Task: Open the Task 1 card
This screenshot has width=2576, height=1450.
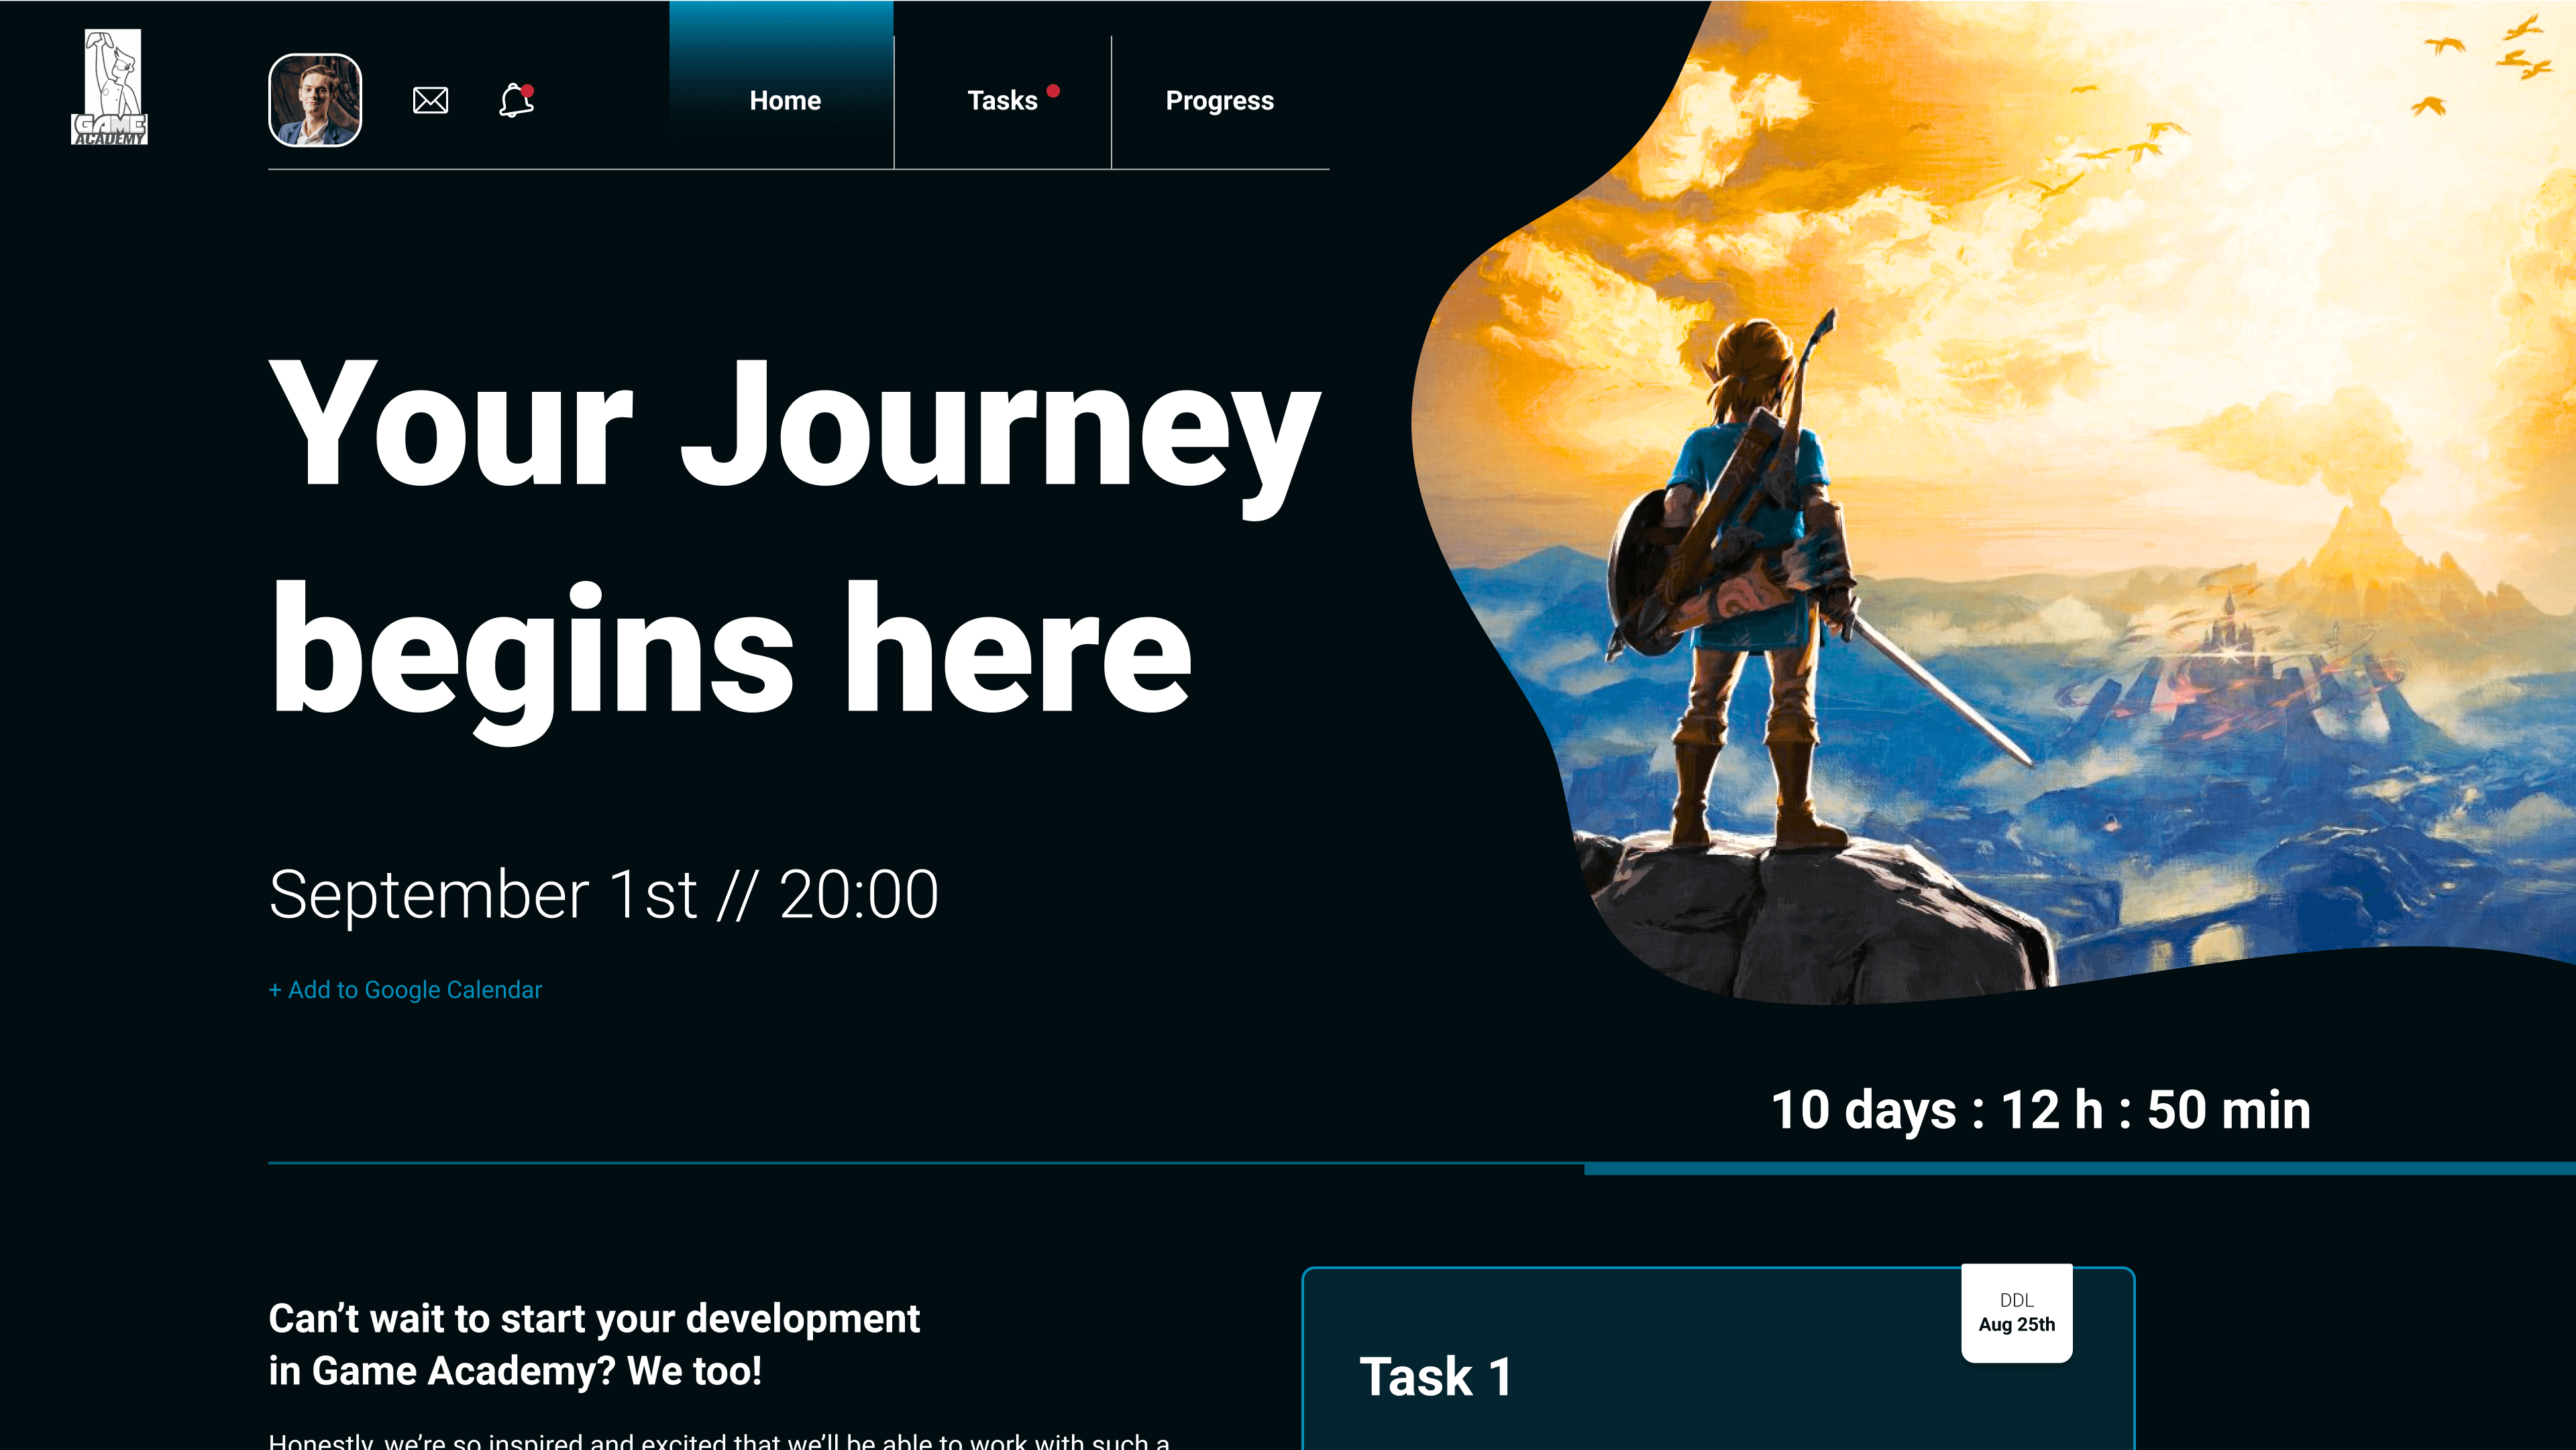Action: click(1718, 1358)
